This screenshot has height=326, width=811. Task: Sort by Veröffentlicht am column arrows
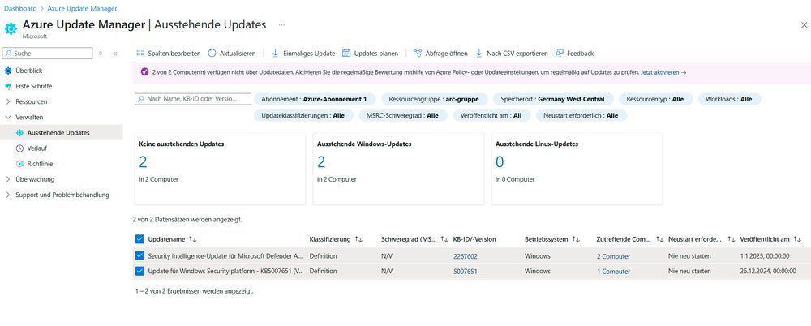click(x=797, y=239)
